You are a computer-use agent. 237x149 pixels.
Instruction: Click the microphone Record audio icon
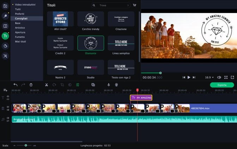(x=109, y=85)
